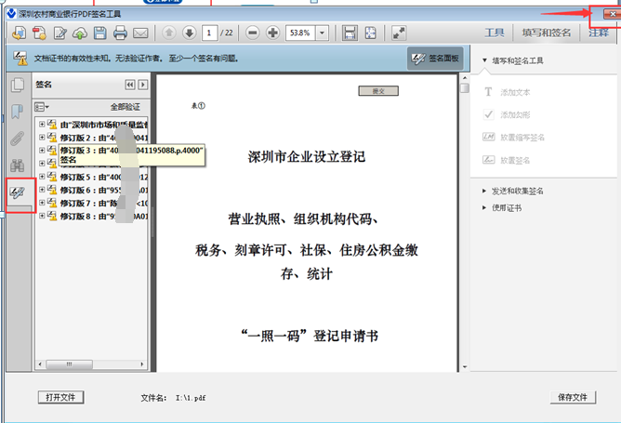Open the Signatures pane sidebar icon
Image resolution: width=621 pixels, height=423 pixels.
tap(18, 192)
